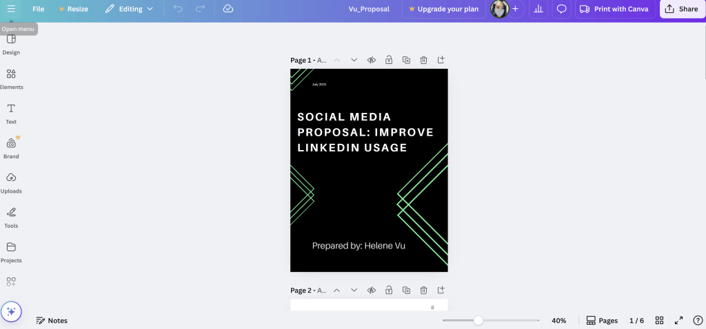
Task: Delete Page 1 with the trash icon
Action: pyautogui.click(x=424, y=61)
